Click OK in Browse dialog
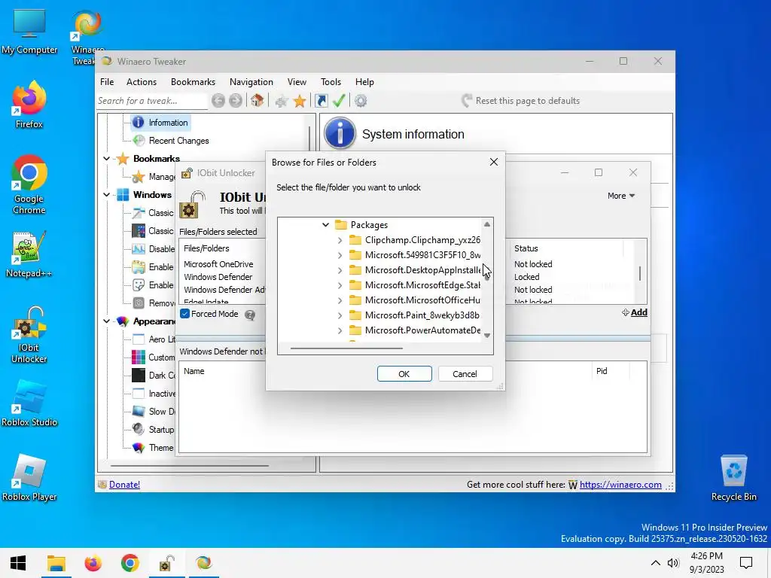This screenshot has height=578, width=771. click(x=404, y=373)
